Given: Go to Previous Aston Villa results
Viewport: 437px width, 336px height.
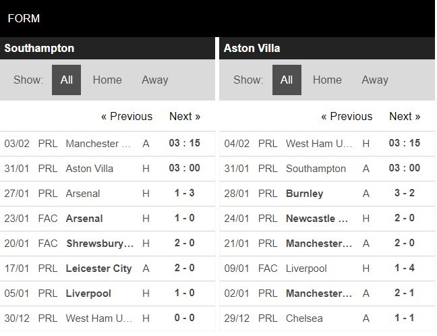Looking at the screenshot, I should click(x=347, y=116).
